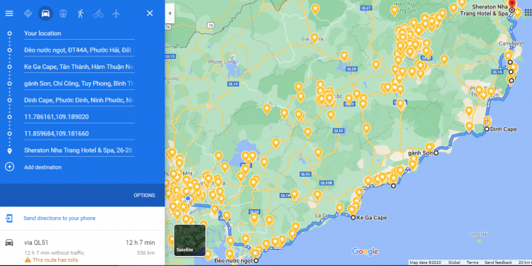Open the hamburger main menu

tap(9, 13)
